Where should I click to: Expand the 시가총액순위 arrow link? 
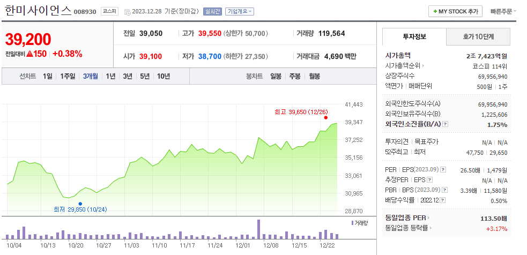[423, 66]
